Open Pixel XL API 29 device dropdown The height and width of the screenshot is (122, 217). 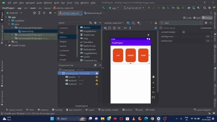coord(134,8)
